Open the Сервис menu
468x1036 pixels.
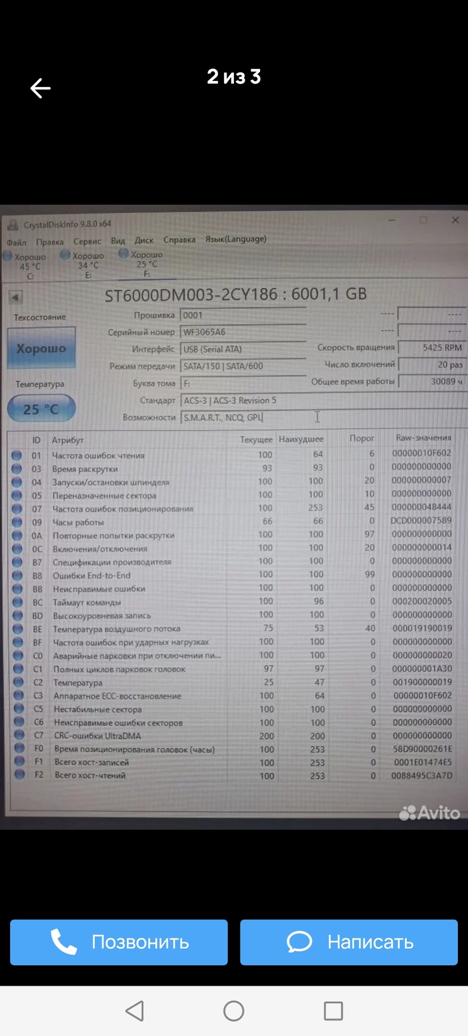click(x=88, y=241)
